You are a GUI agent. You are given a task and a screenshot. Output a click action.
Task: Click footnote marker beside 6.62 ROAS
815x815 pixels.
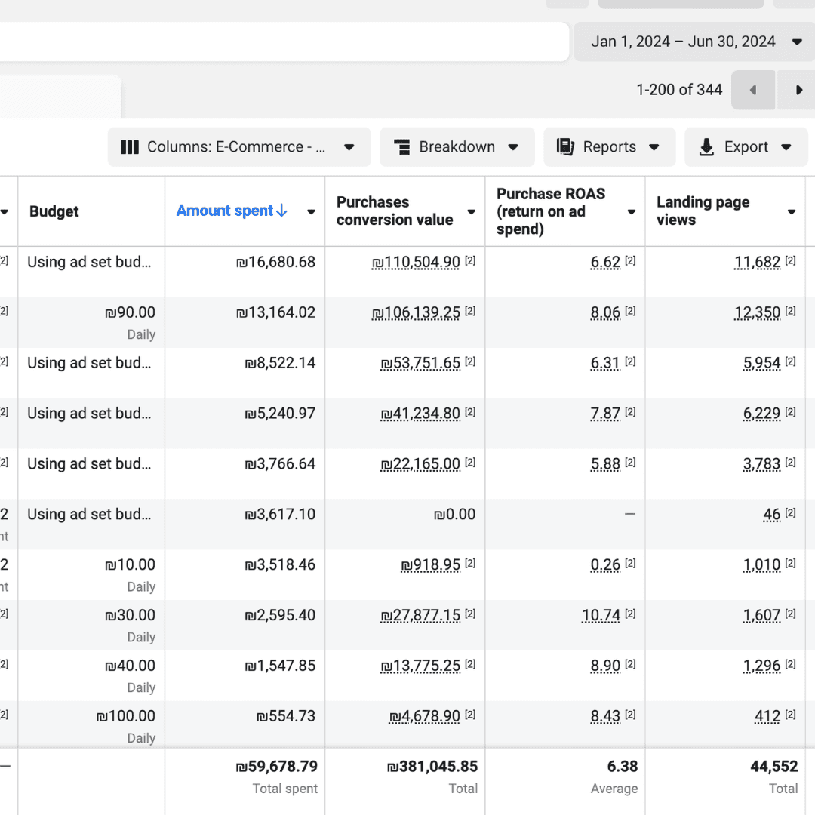[x=630, y=261]
